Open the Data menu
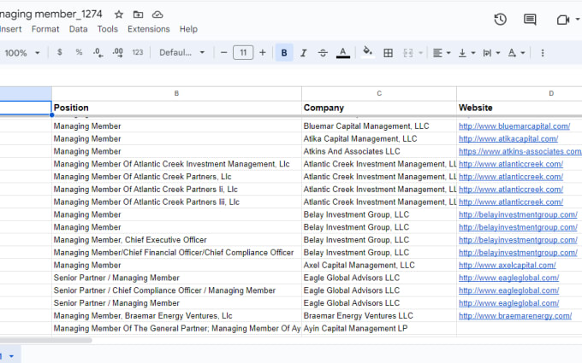This screenshot has width=582, height=363. coord(79,29)
